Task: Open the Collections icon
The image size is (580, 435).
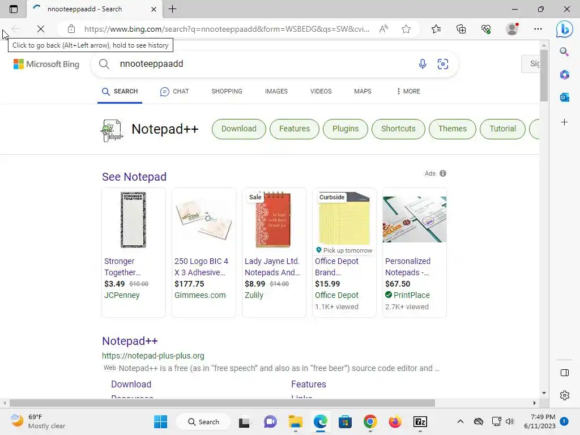Action: point(461,29)
